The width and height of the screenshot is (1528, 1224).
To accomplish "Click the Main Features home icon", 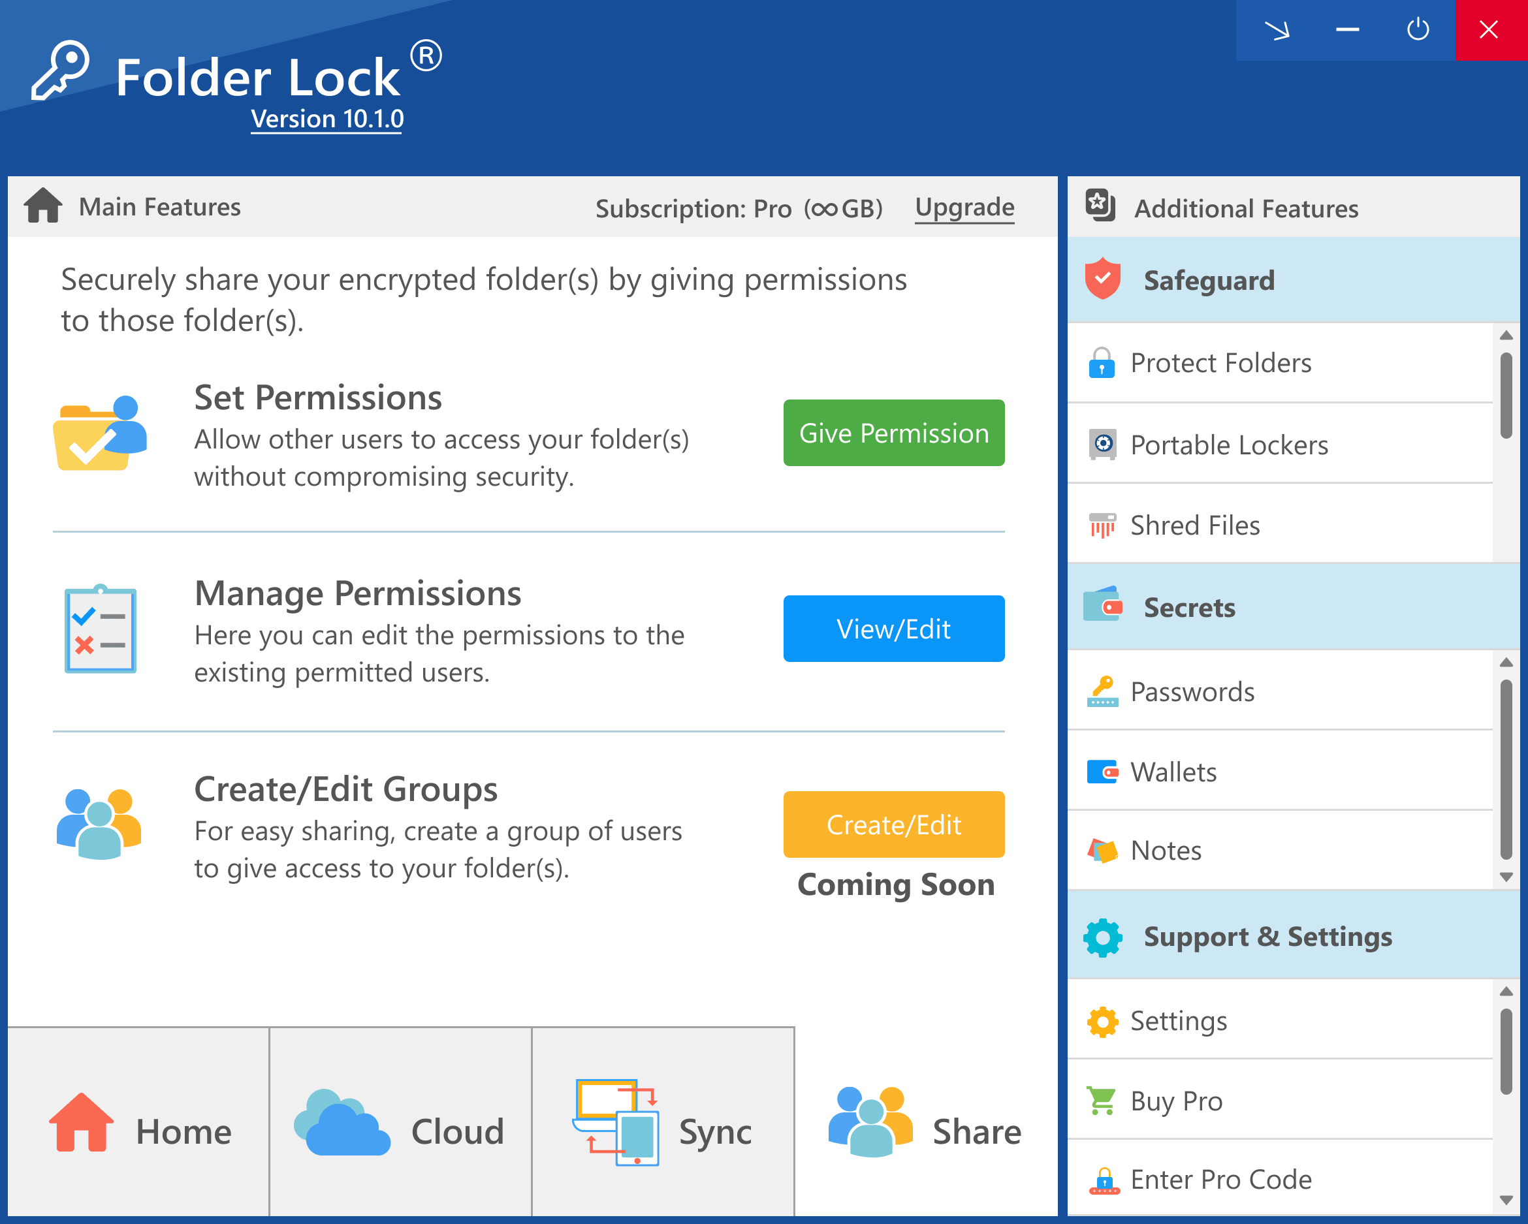I will pos(42,206).
